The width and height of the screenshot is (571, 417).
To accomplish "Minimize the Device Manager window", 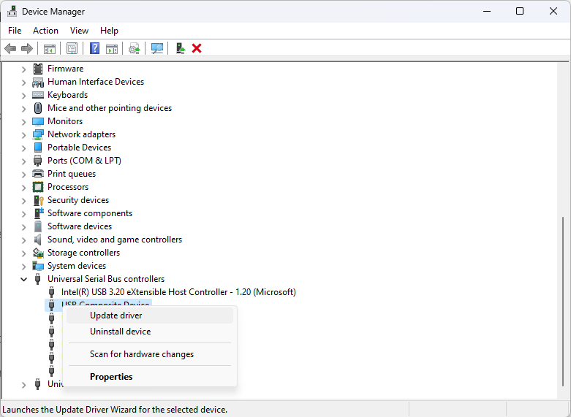I will (x=487, y=11).
